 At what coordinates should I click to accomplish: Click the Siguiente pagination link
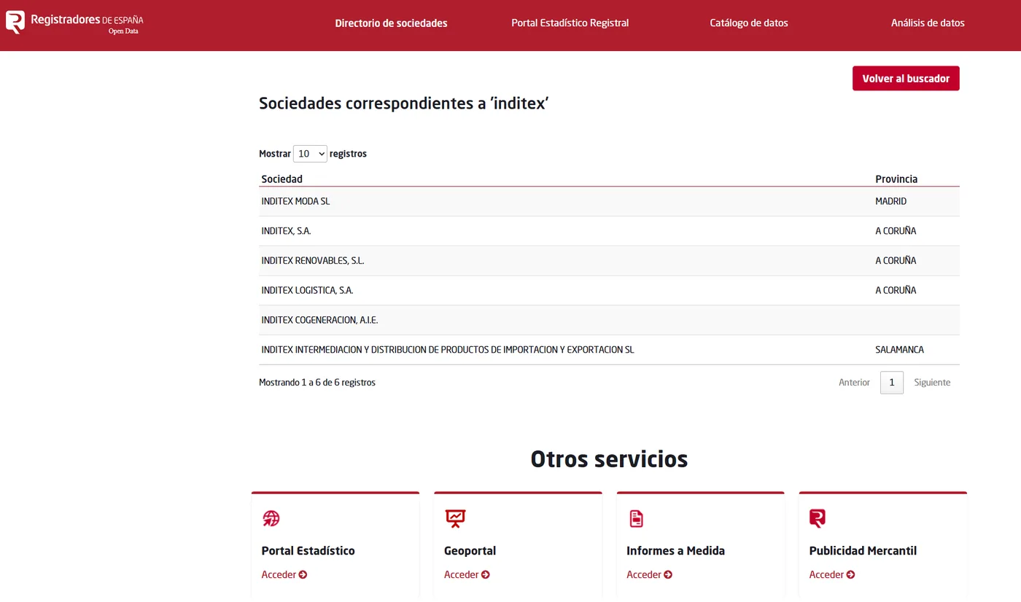coord(932,383)
